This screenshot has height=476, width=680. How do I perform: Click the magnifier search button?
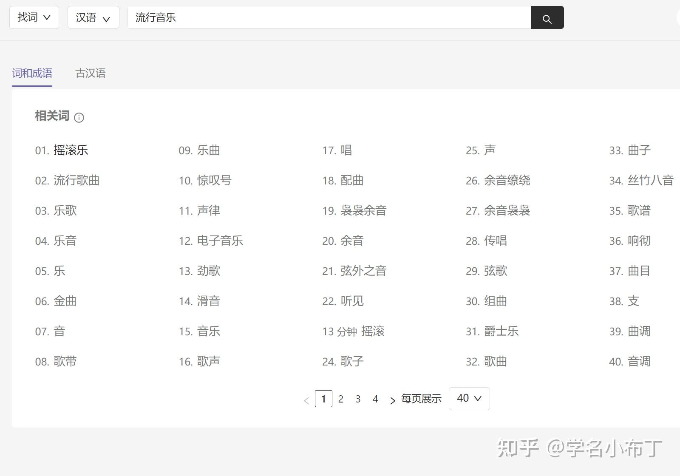(547, 17)
